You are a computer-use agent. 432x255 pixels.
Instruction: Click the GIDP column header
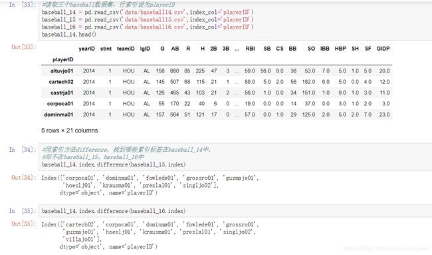[383, 49]
